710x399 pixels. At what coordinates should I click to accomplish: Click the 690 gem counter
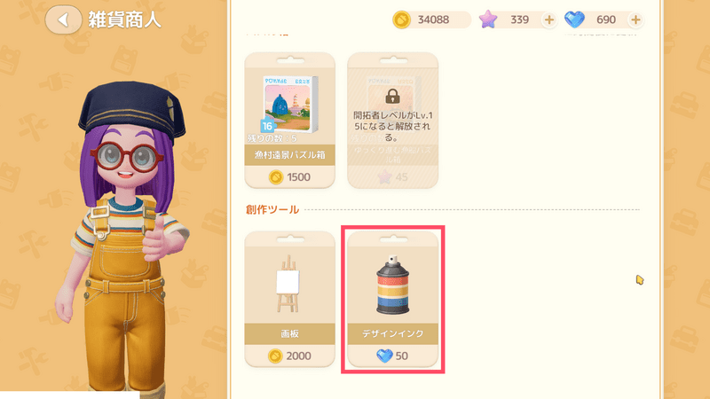(x=606, y=20)
